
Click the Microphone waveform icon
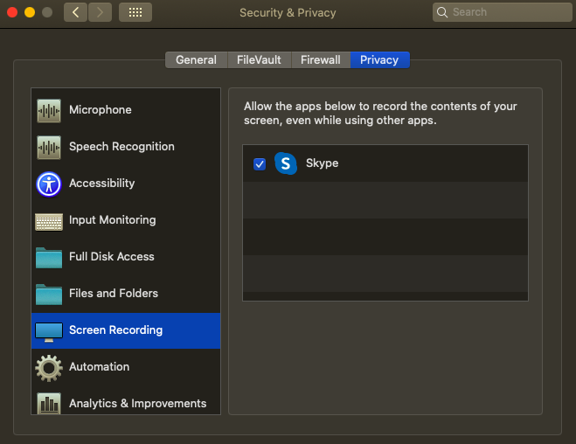pos(49,110)
